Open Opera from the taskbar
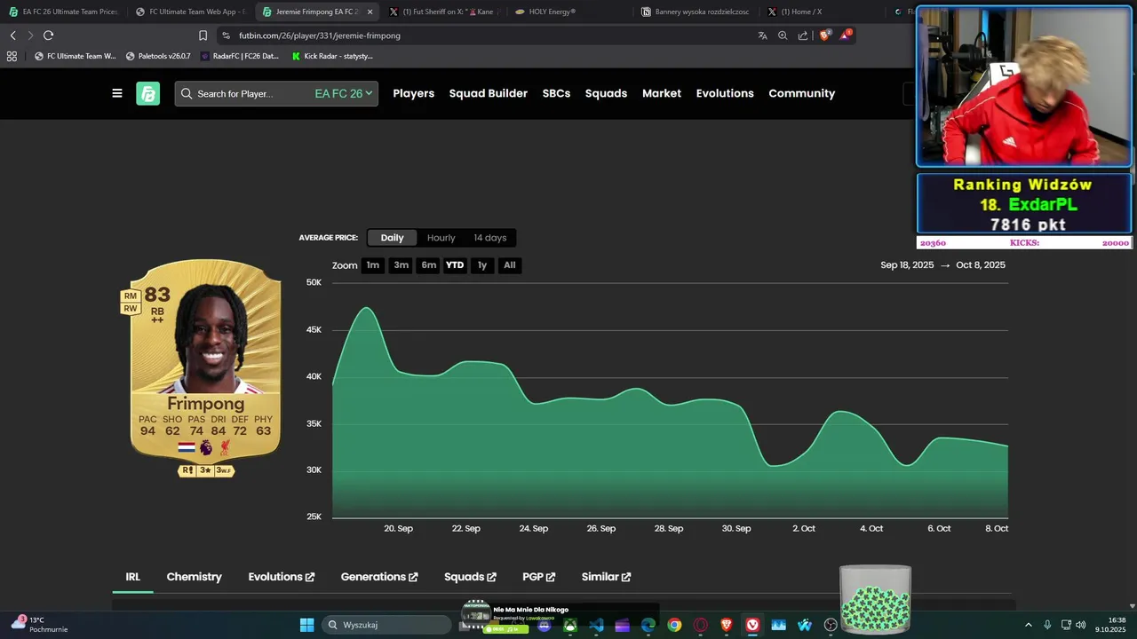This screenshot has width=1137, height=639. [701, 625]
